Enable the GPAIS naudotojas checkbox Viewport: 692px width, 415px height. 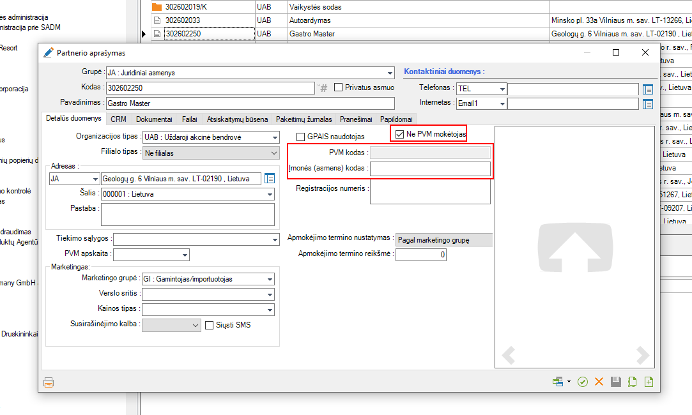pos(301,137)
